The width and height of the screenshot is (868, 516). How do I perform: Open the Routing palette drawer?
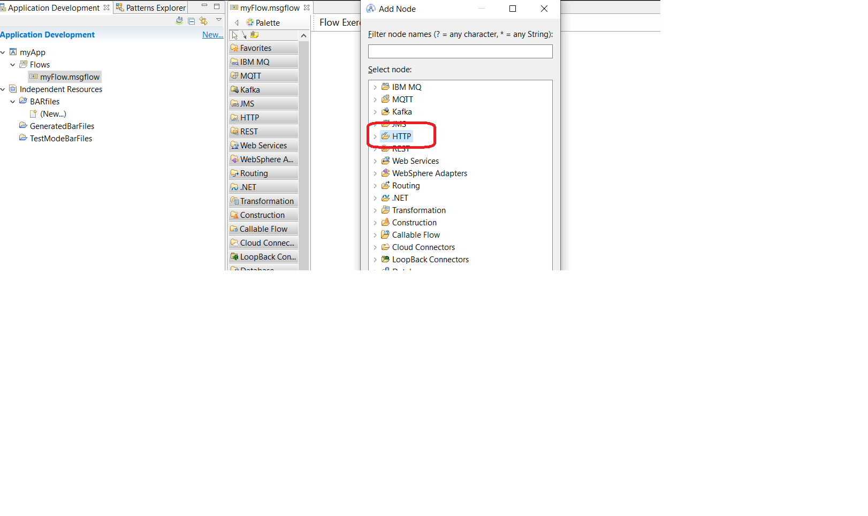pos(263,173)
